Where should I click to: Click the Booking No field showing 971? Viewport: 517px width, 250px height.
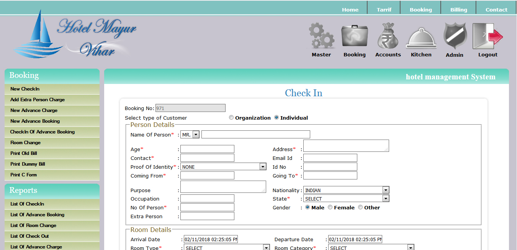[190, 108]
